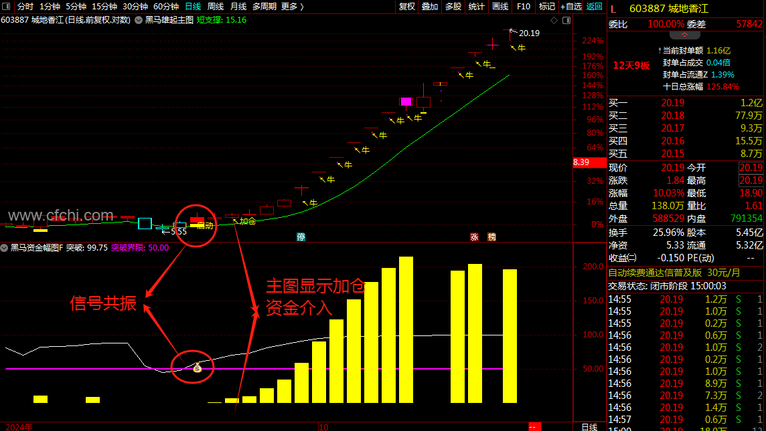This screenshot has height=431, width=766.
Task: Click the 日线 label at bottom right
Action: coord(590,427)
